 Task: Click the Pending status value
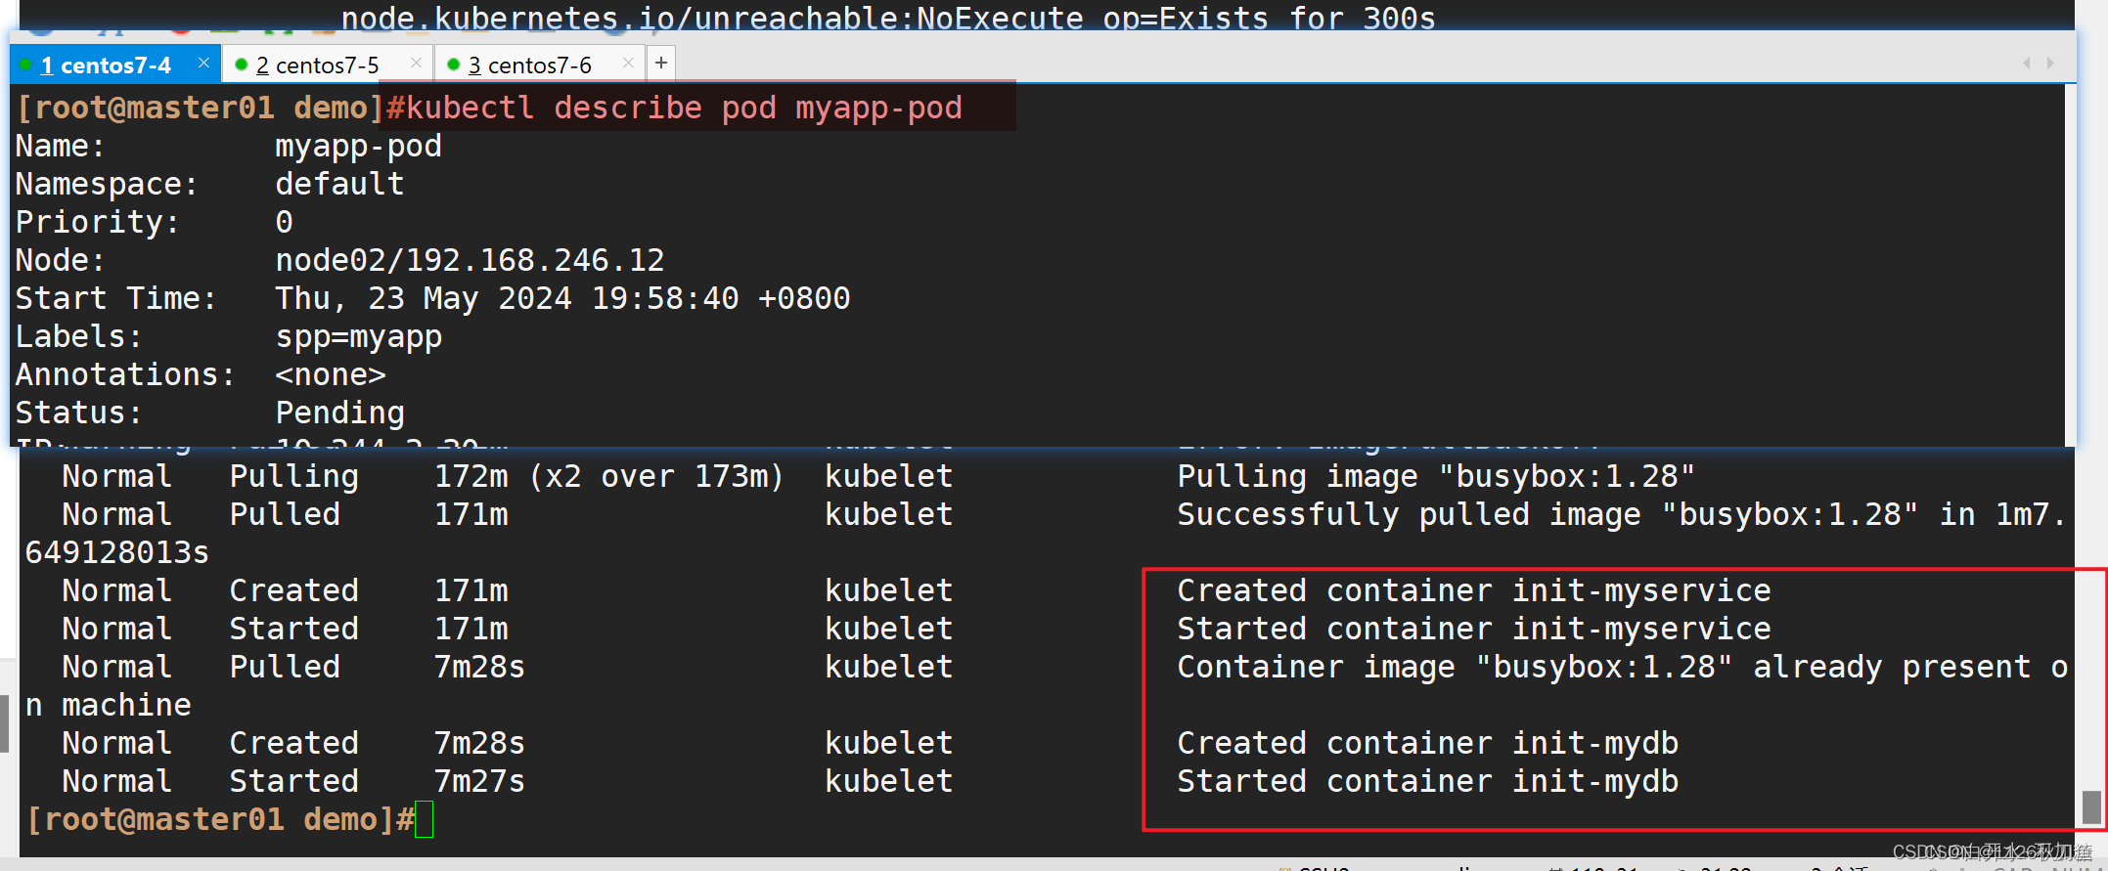click(x=339, y=413)
